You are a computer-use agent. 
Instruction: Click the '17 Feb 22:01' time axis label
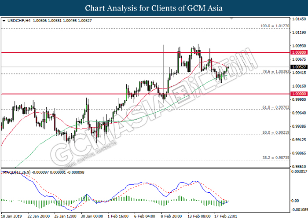pyautogui.click(x=225, y=216)
